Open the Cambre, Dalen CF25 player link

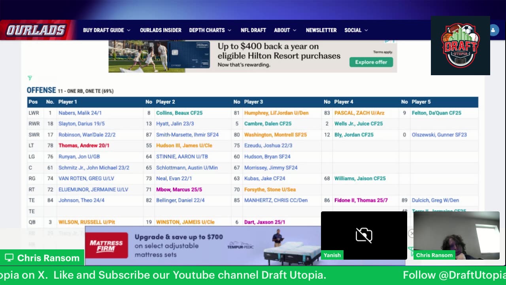tap(268, 123)
